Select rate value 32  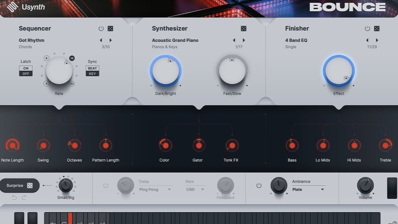tap(72, 84)
